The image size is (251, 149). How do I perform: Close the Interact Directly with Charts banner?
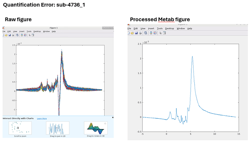click(x=113, y=117)
